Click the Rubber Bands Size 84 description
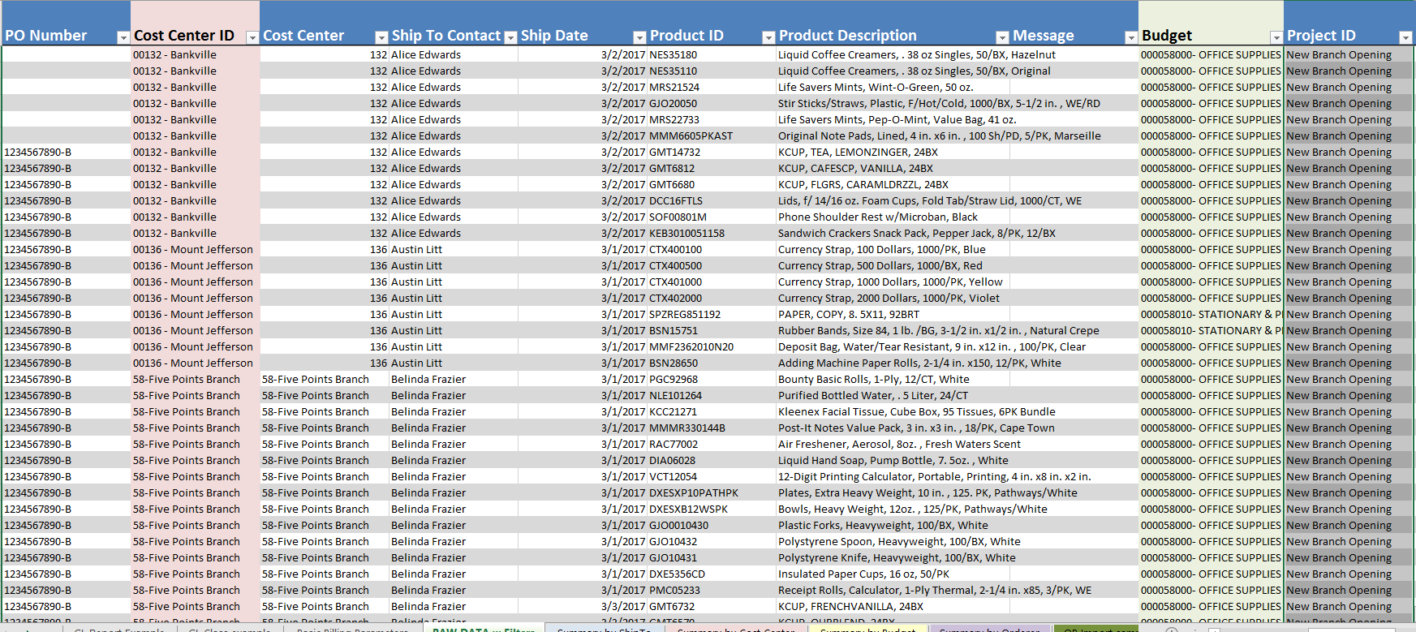 coord(938,331)
